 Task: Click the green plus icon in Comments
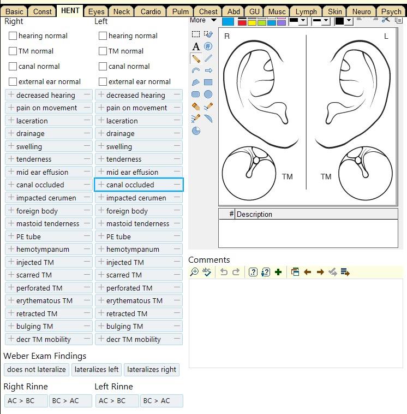tap(278, 272)
